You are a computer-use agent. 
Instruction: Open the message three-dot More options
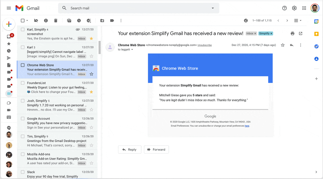tap(300, 45)
